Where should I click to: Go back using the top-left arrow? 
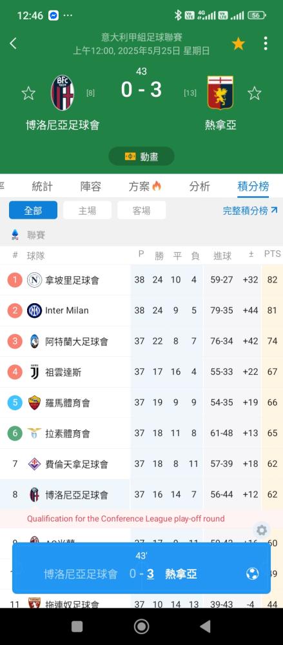click(x=13, y=43)
